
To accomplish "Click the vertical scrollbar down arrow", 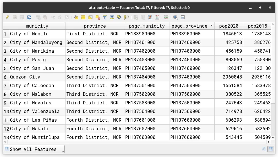I will (273, 138).
